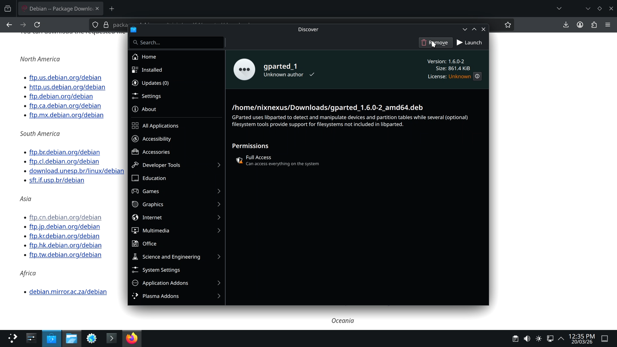Viewport: 617px width, 347px height.
Task: Click the Full Access permission shield icon
Action: pyautogui.click(x=239, y=160)
